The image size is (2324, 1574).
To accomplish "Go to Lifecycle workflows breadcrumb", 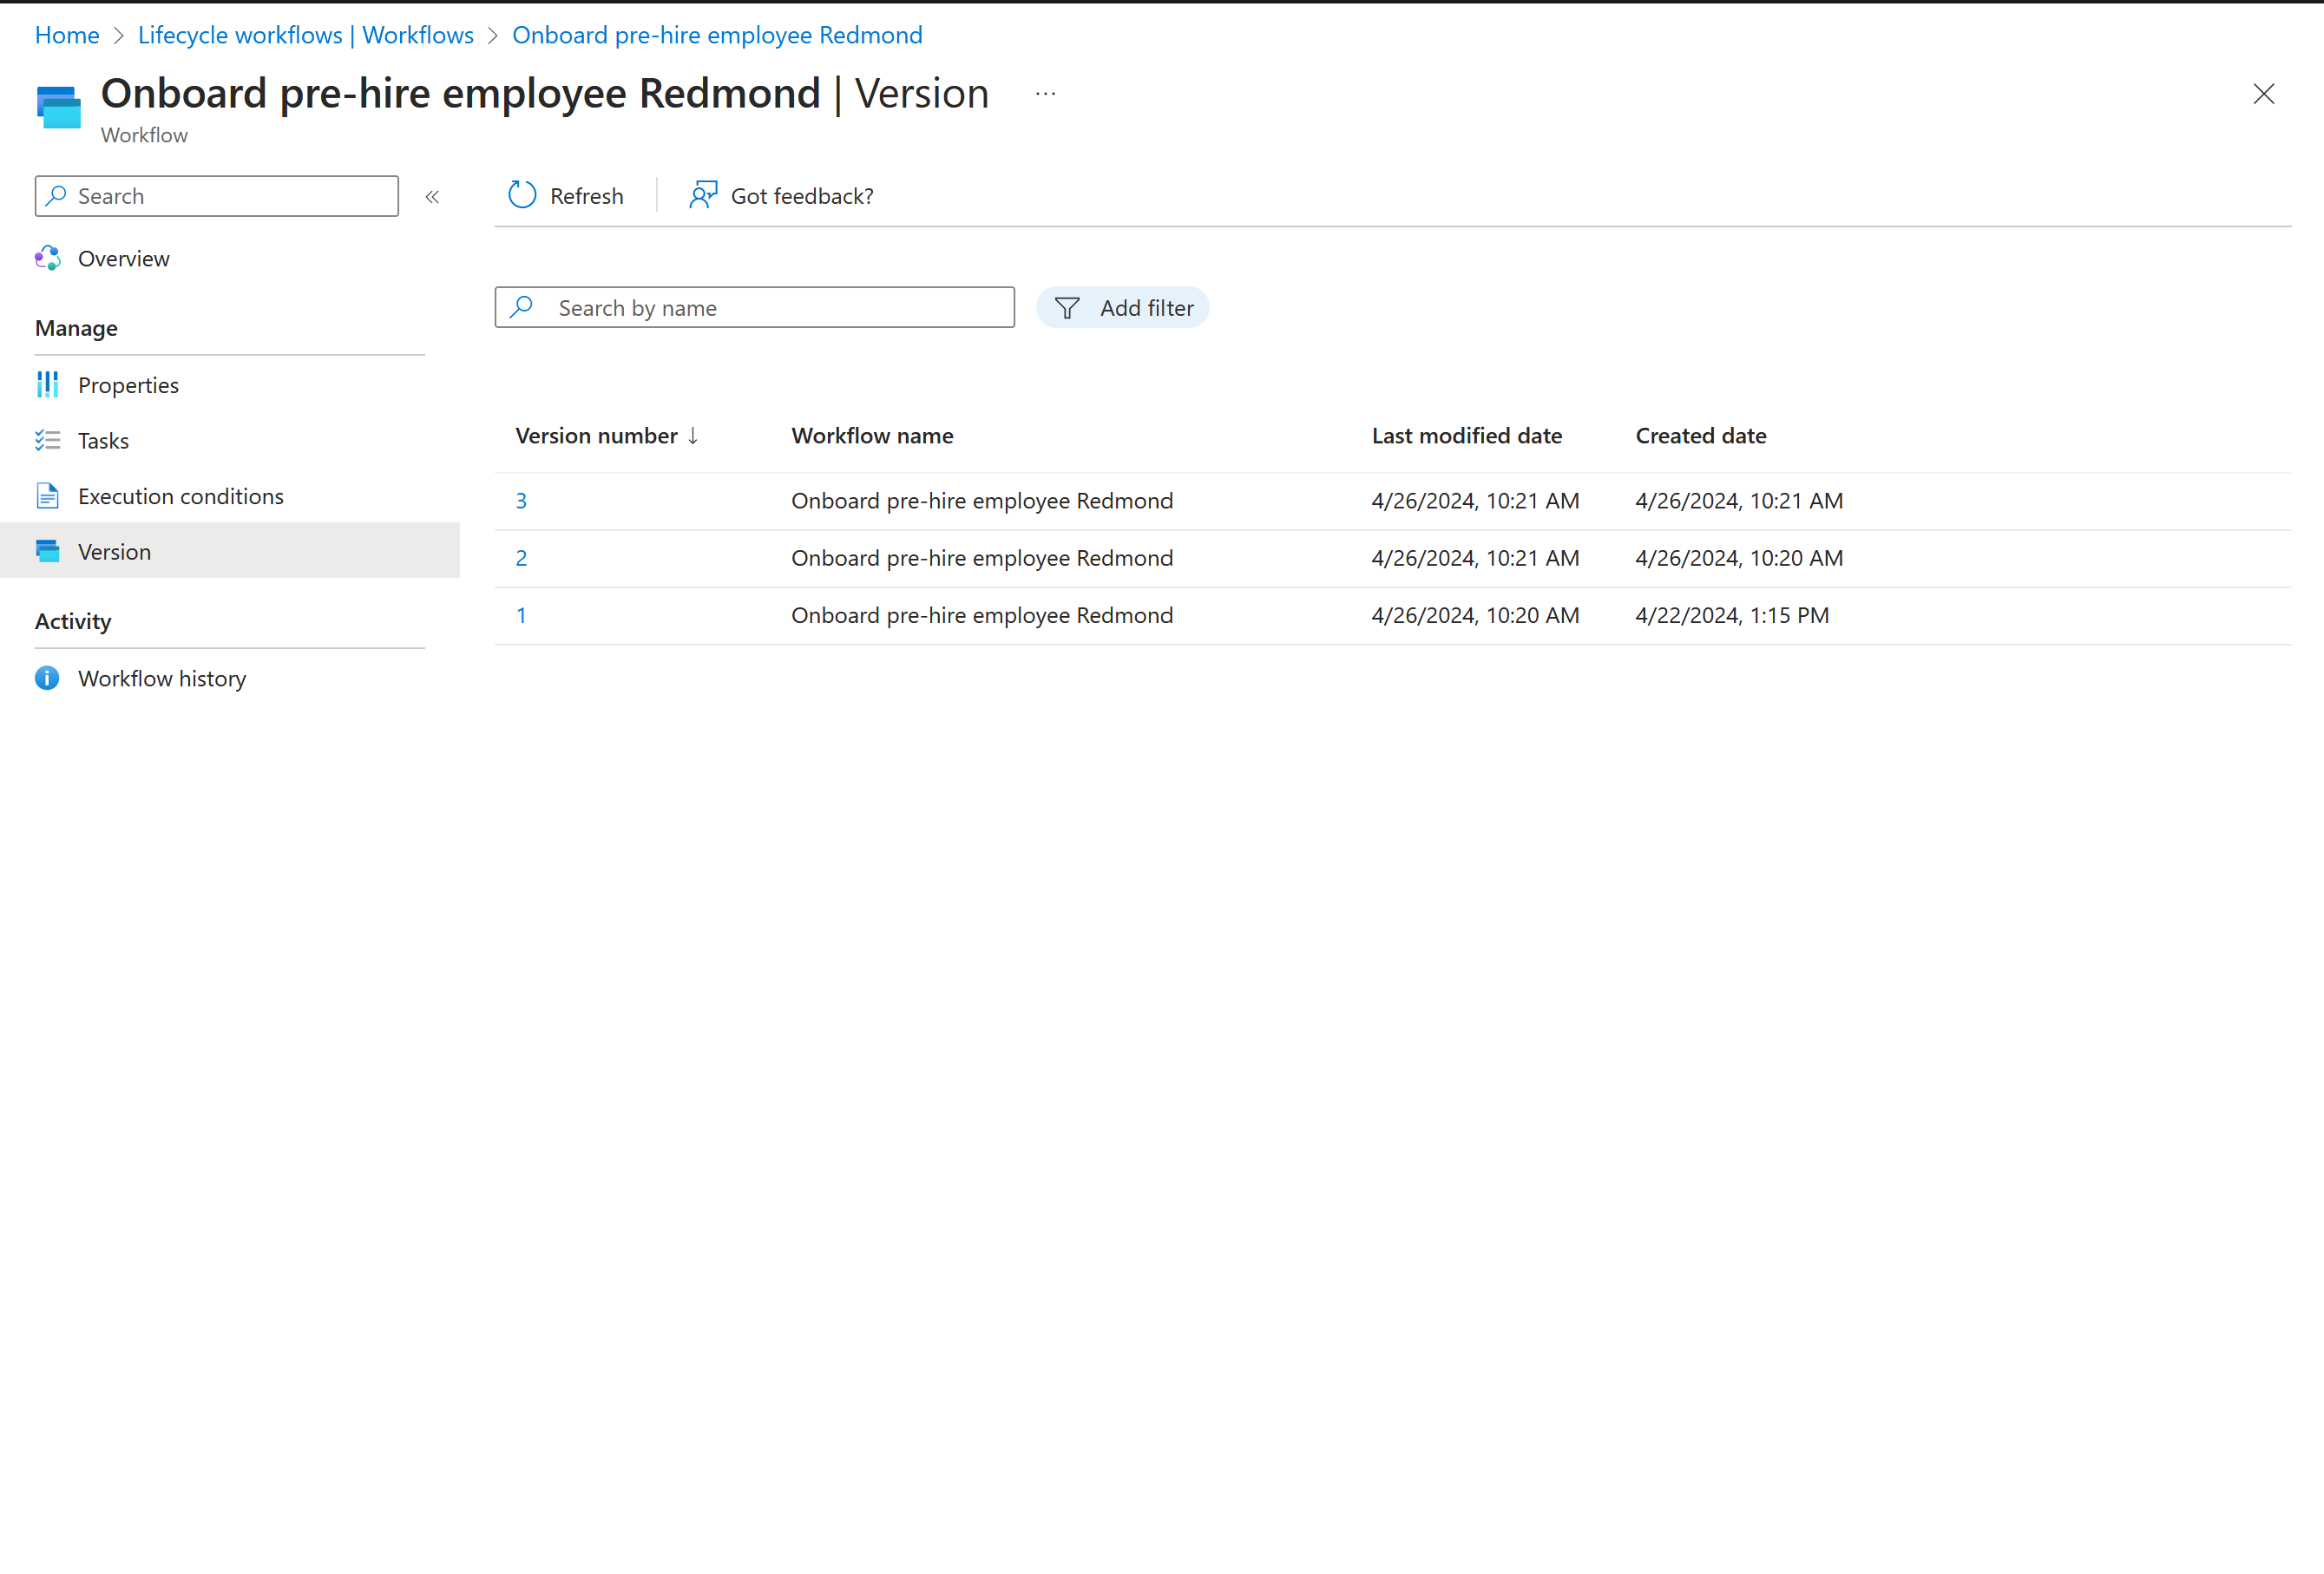I will coord(305,35).
